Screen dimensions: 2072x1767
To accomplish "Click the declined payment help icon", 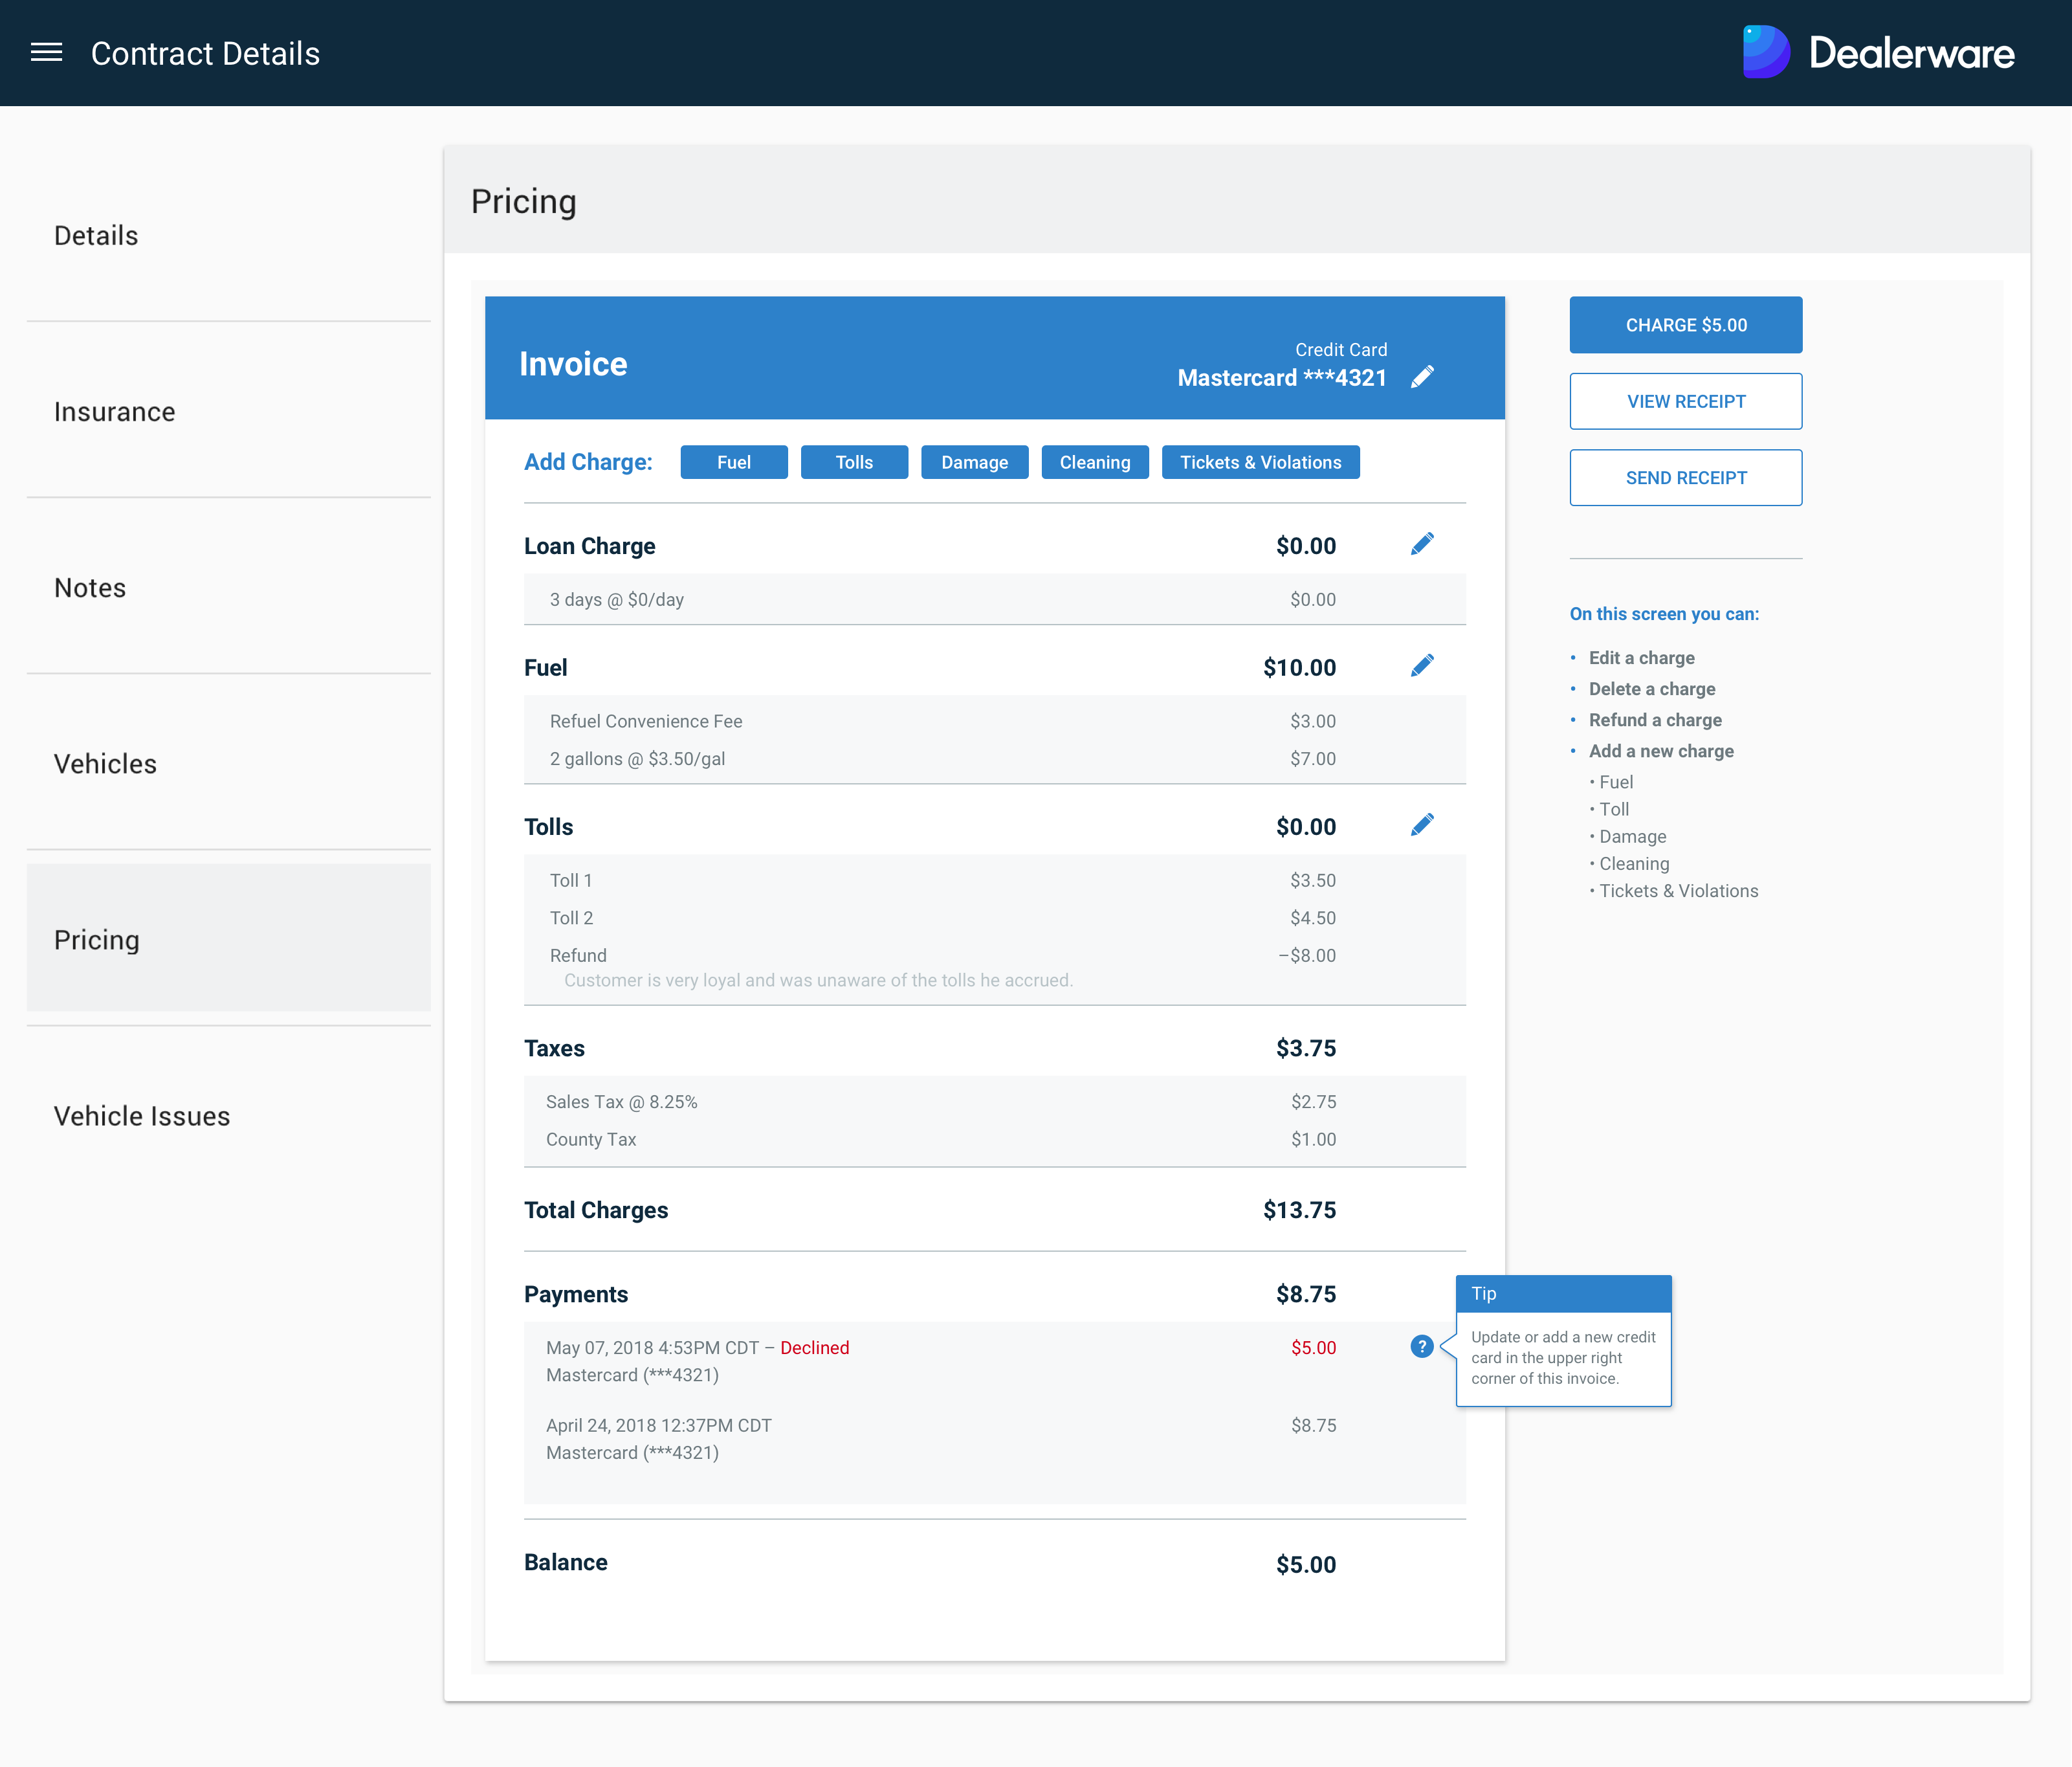I will pos(1421,1346).
